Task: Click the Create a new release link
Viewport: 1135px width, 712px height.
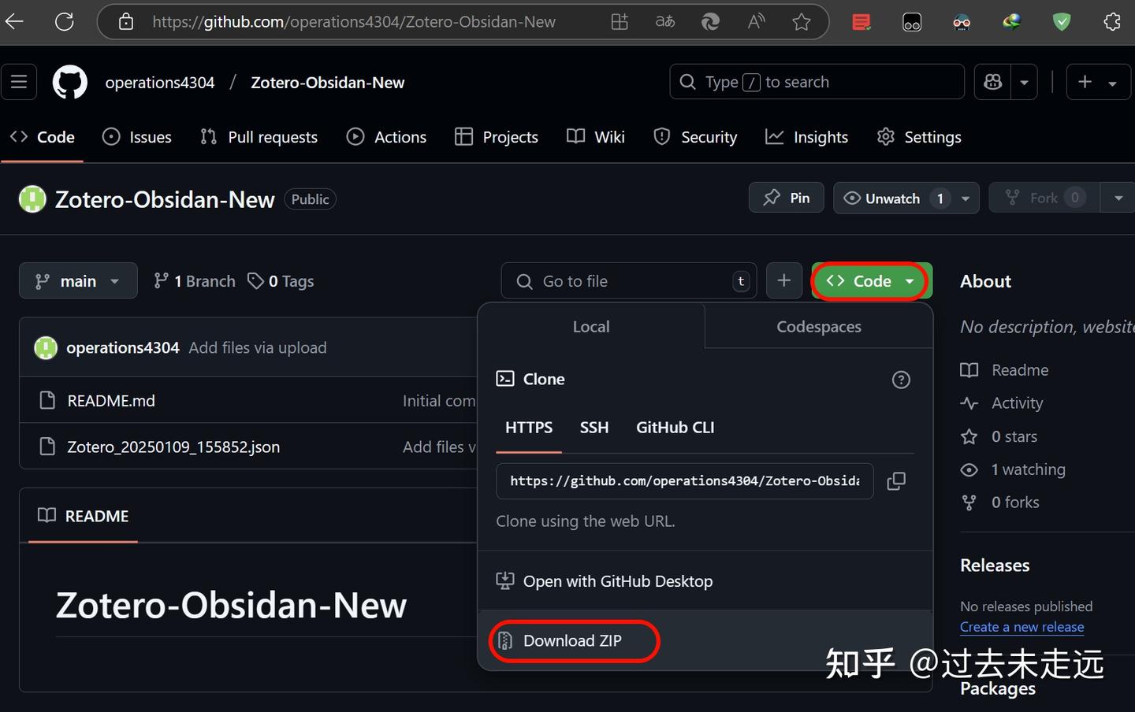Action: [1021, 626]
